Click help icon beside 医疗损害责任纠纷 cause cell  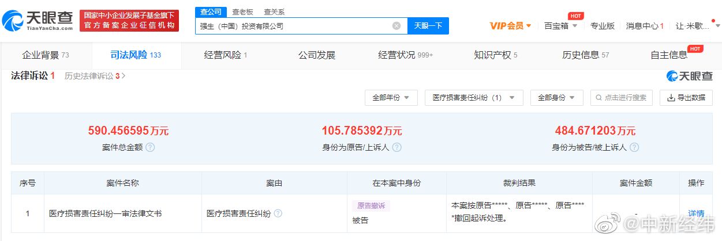pyautogui.click(x=278, y=213)
